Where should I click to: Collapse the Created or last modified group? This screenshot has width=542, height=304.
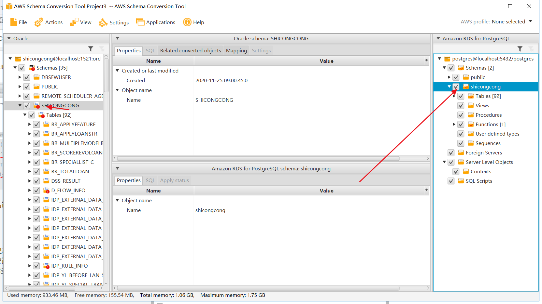tap(118, 71)
